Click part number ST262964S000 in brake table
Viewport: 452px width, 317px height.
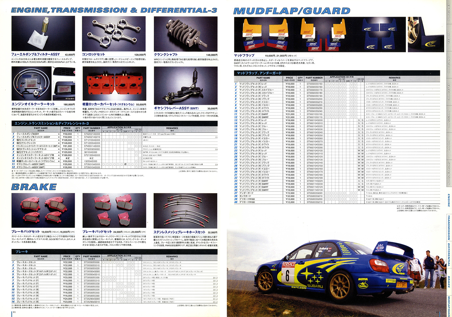tap(92, 299)
